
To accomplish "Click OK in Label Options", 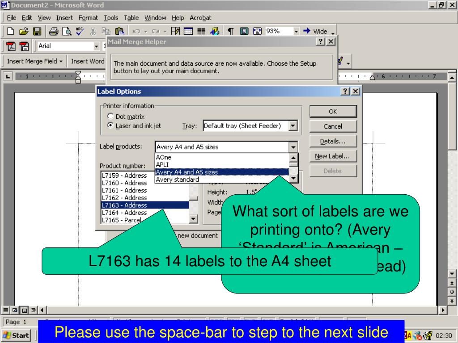I will 333,111.
